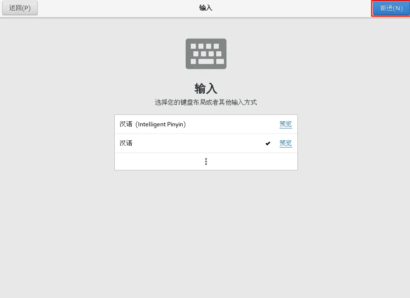The width and height of the screenshot is (410, 298).
Task: Click the 输入 title in the header bar
Action: point(206,8)
